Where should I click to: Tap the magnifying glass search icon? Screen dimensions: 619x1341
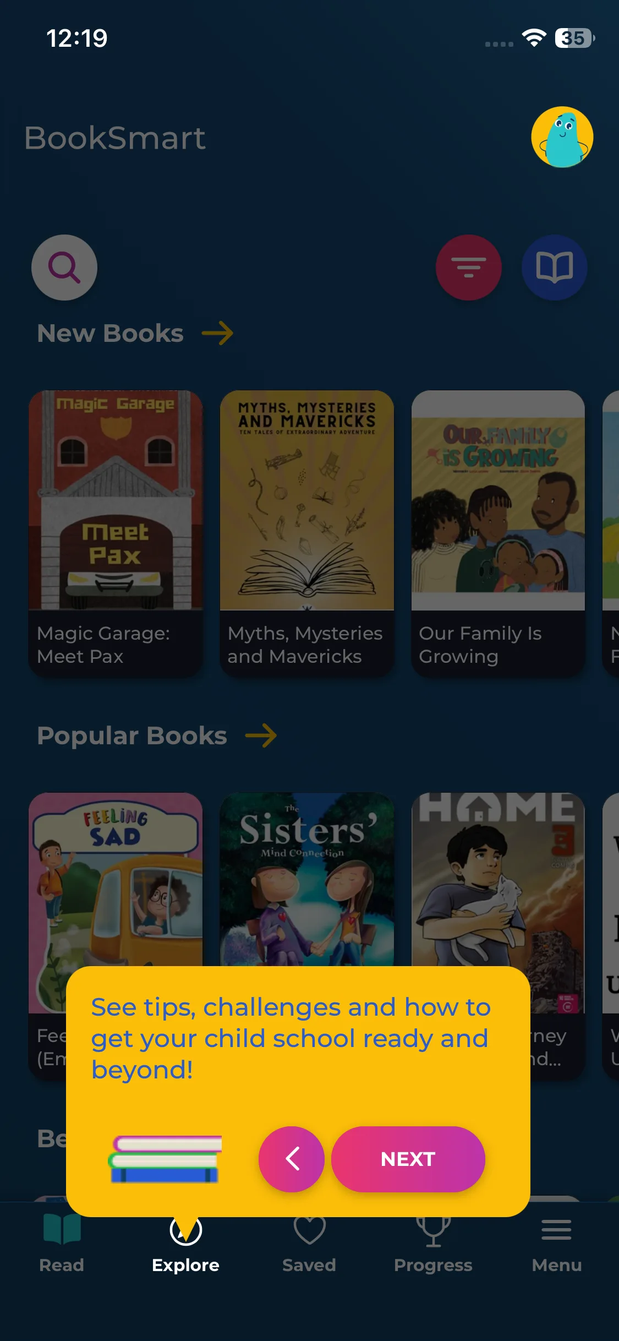tap(64, 268)
